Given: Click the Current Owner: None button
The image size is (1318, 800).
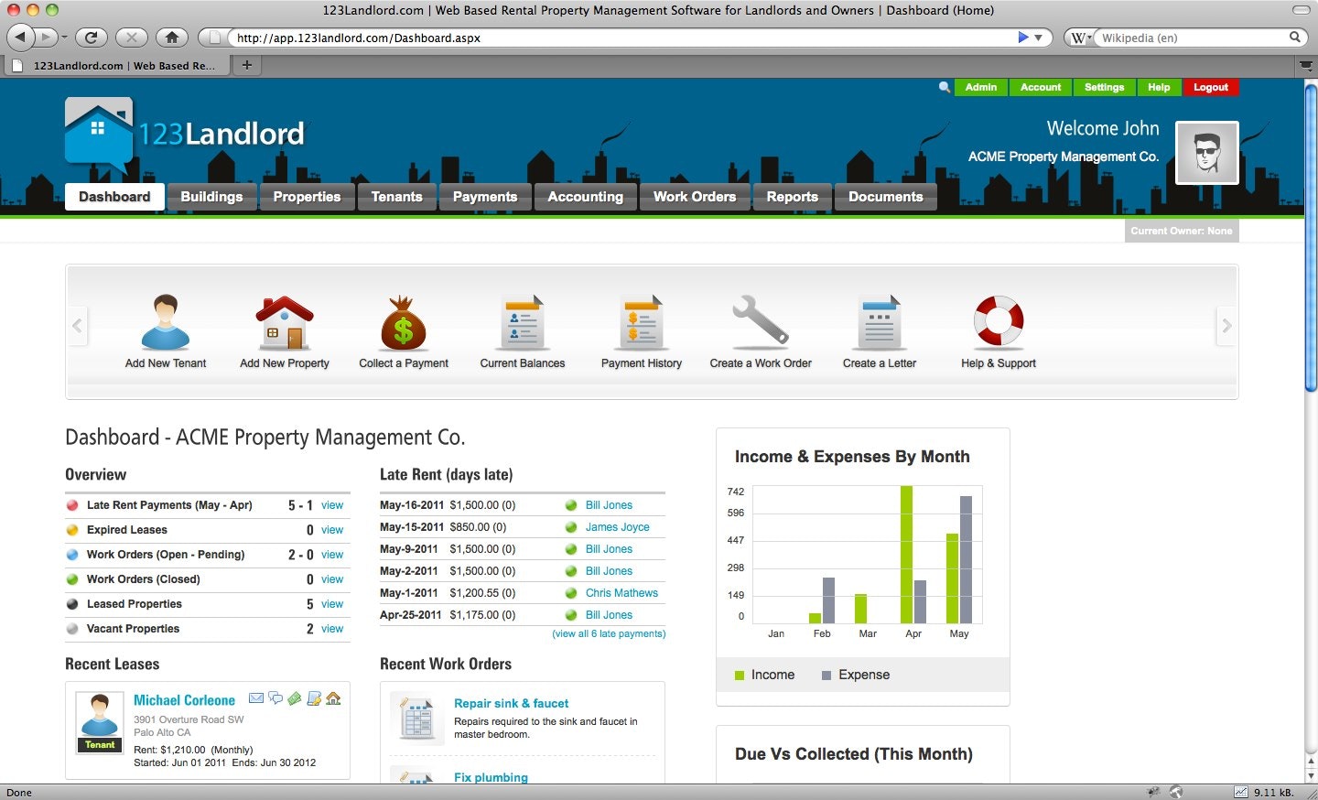Looking at the screenshot, I should [x=1182, y=231].
